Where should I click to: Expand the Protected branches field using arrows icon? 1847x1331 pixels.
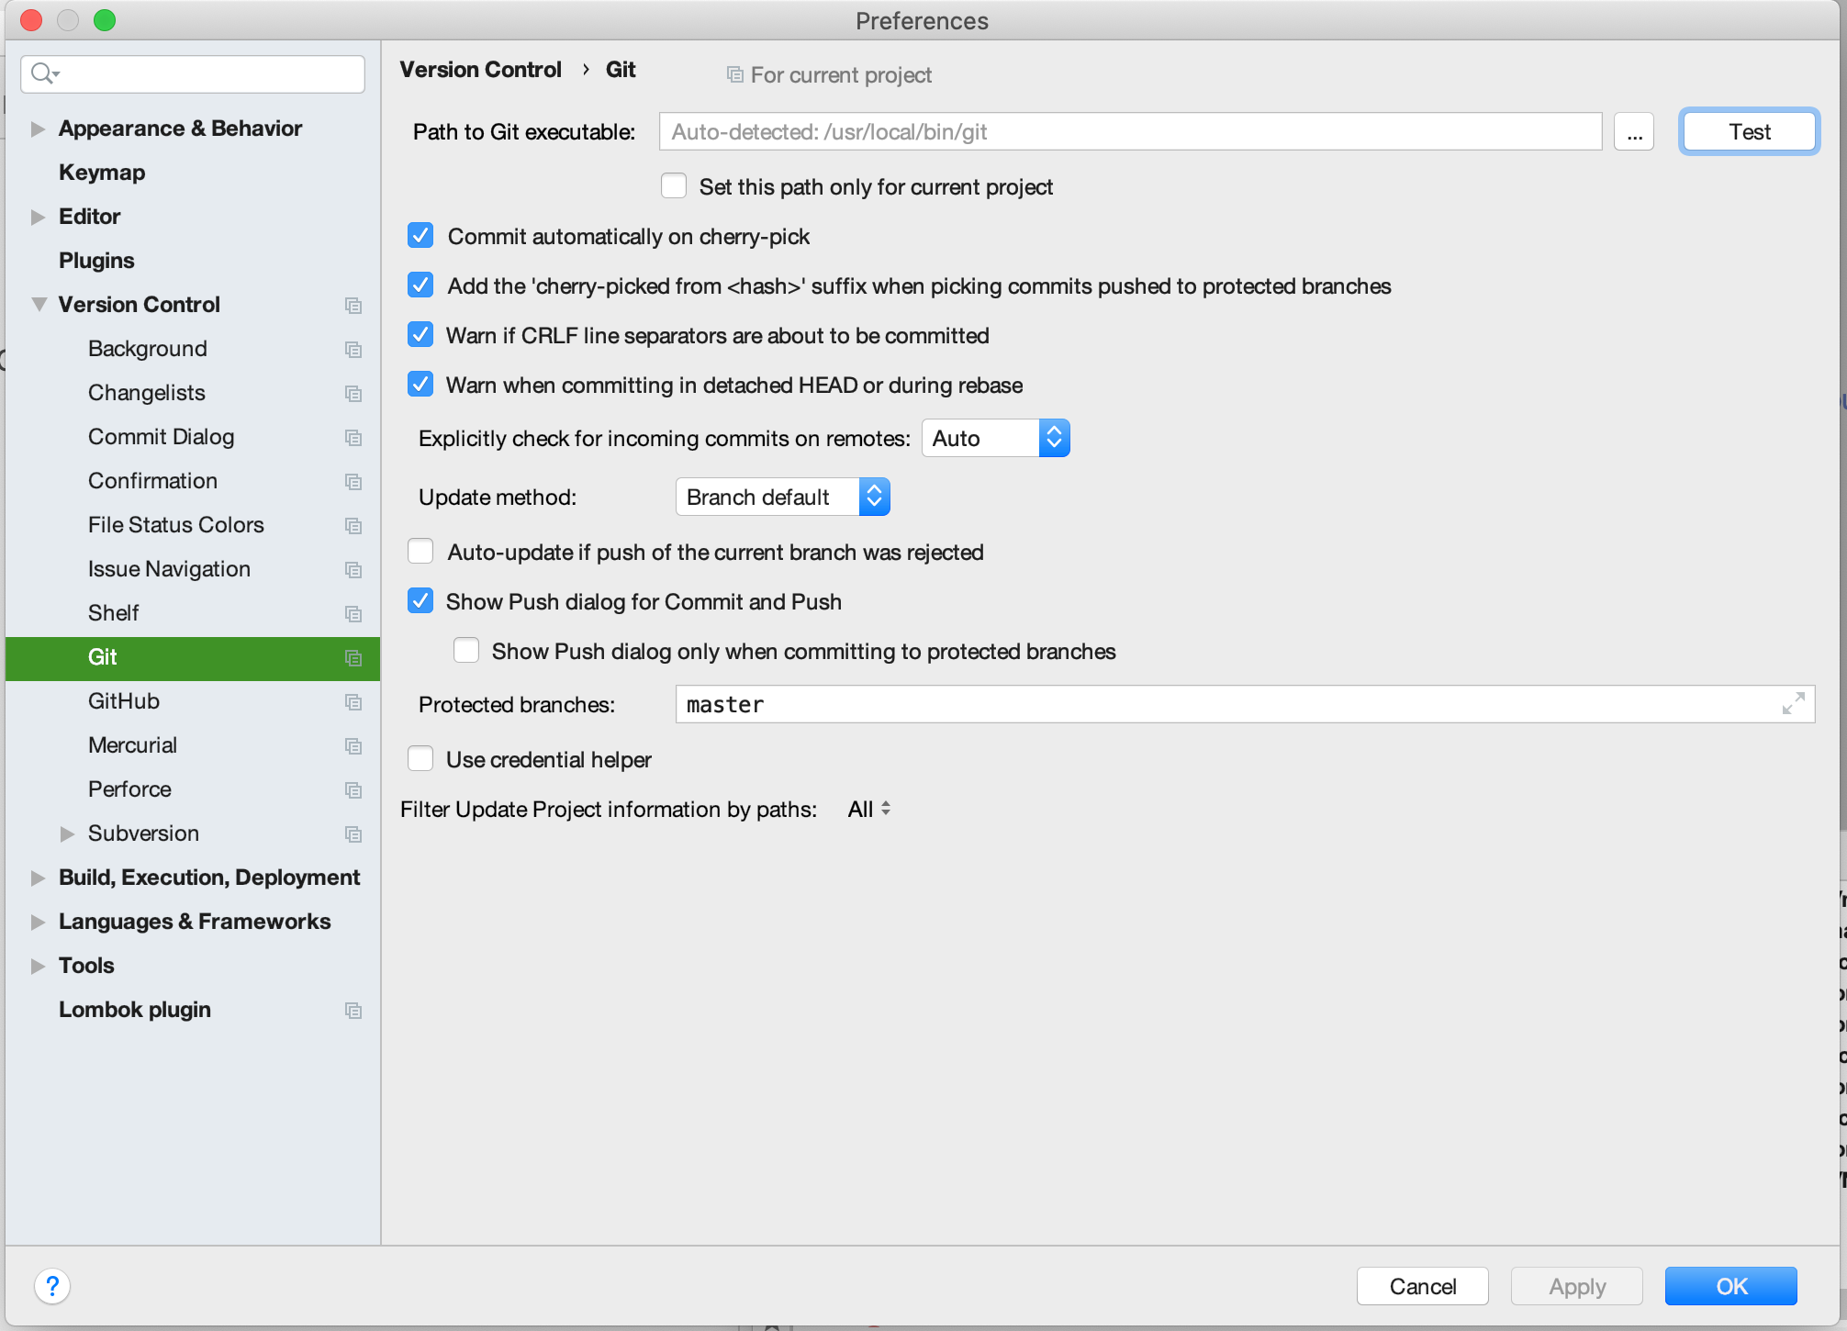(1794, 703)
